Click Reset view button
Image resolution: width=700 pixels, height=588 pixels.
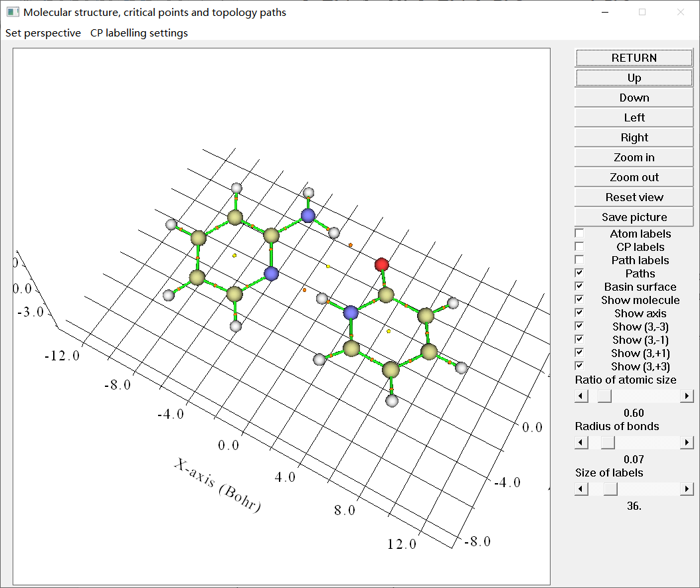pos(634,197)
